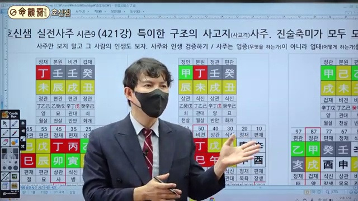Click the undo/redo icon in Chalk Box
This screenshot has height=201, width=358.
[x=5, y=176]
